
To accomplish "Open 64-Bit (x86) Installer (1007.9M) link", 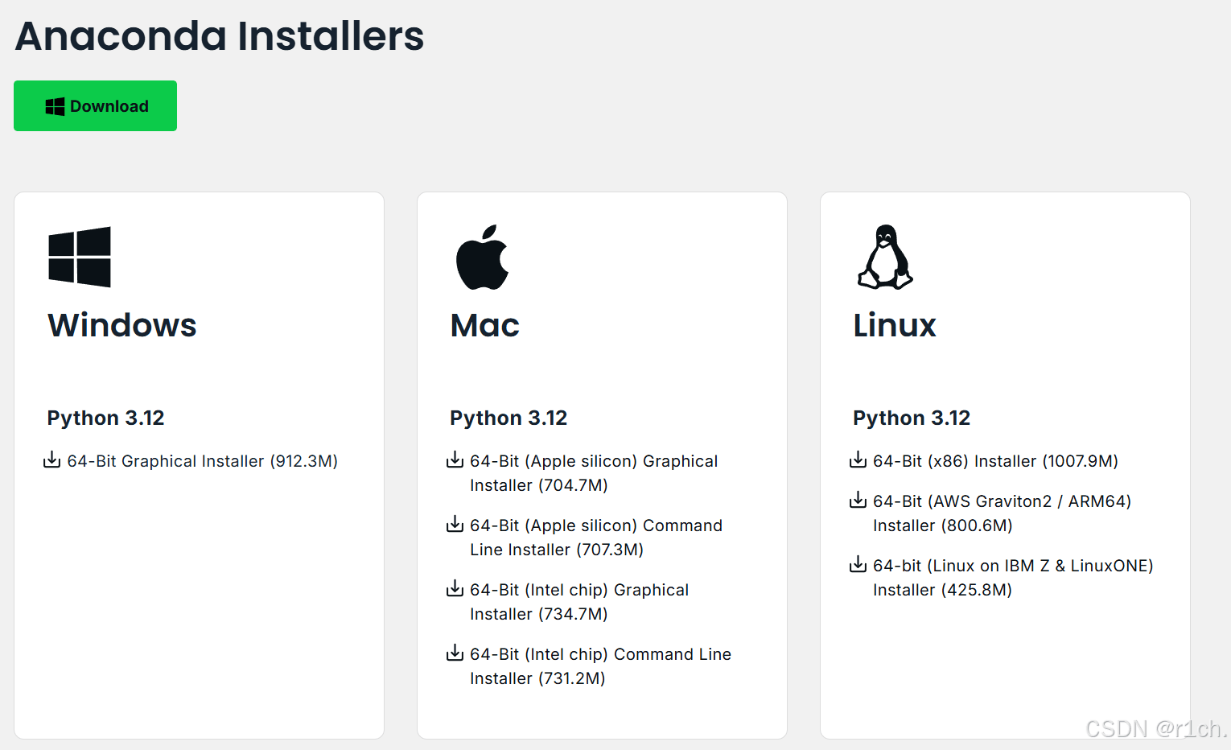I will click(x=995, y=461).
